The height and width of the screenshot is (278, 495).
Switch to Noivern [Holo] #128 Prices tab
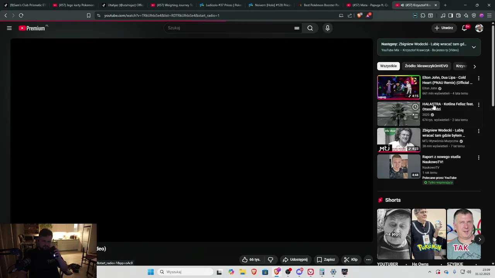click(x=270, y=5)
